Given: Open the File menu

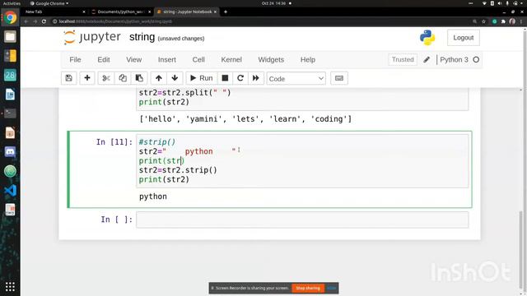Looking at the screenshot, I should click(x=75, y=60).
